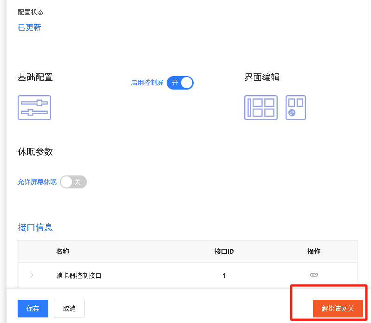This screenshot has width=371, height=323.
Task: Click the 界面编辑 widget panel icon
Action: (295, 108)
